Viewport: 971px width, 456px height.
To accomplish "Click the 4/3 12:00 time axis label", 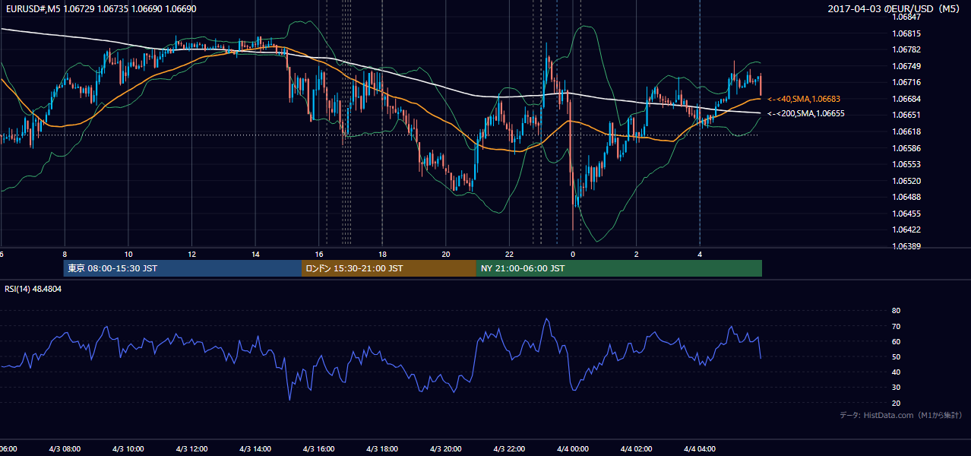I will coord(191,449).
